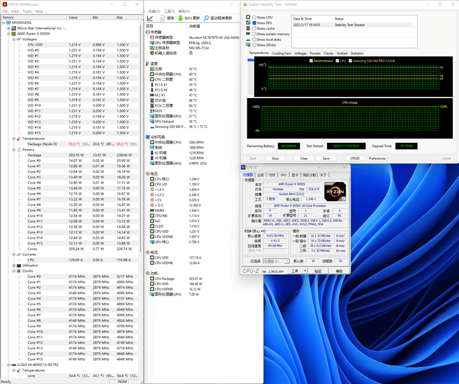Click the 冷却风扇 fan section icon
This screenshot has width=459, height=384.
point(147,137)
